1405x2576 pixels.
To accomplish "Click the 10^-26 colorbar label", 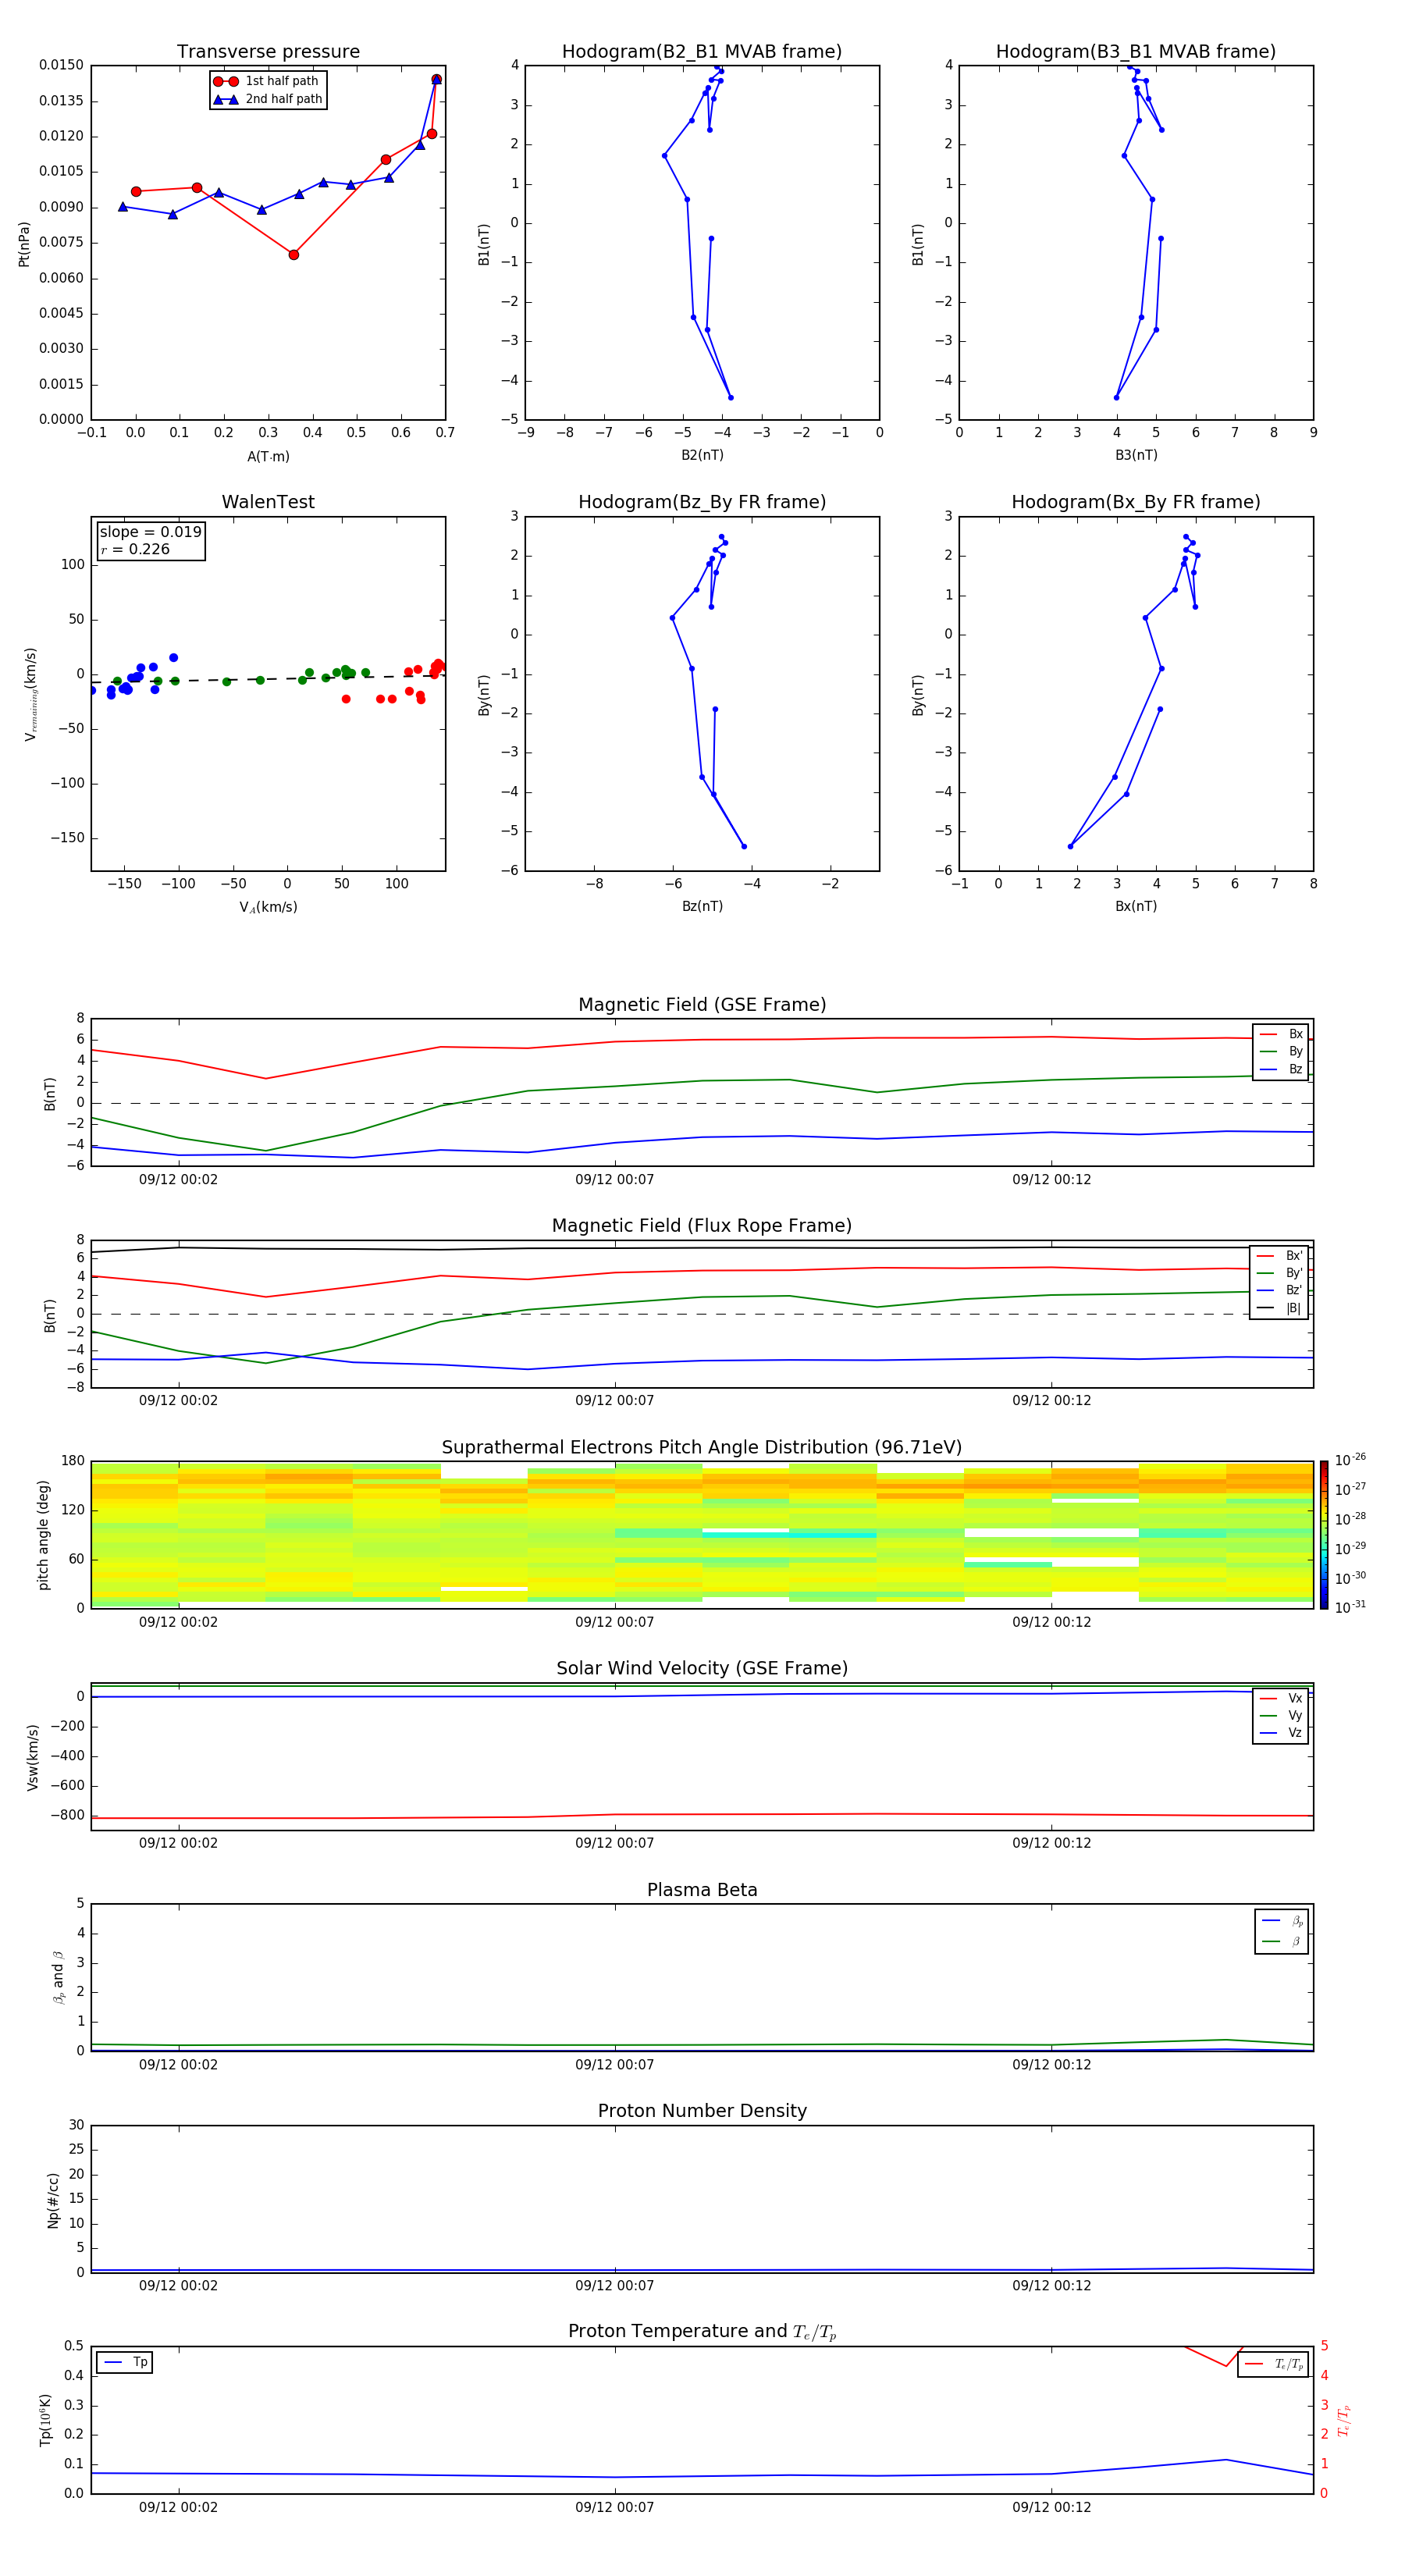I will pos(1350,1460).
